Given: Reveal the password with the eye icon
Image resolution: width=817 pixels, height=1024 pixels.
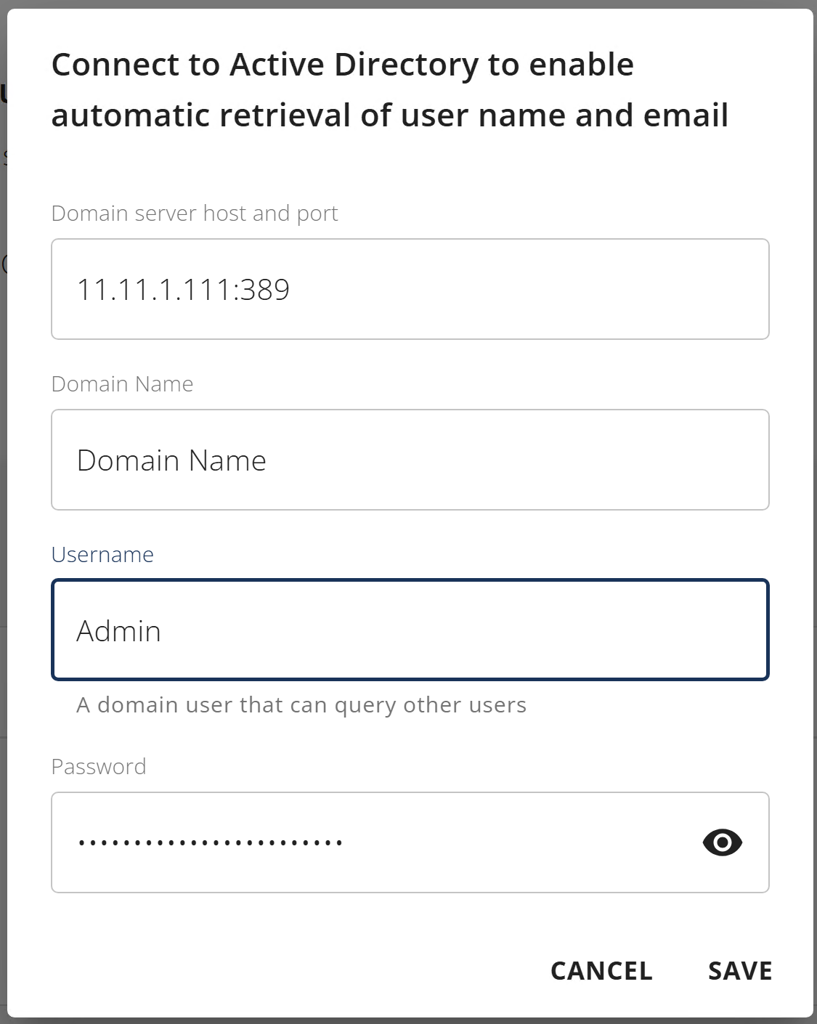Looking at the screenshot, I should (722, 842).
